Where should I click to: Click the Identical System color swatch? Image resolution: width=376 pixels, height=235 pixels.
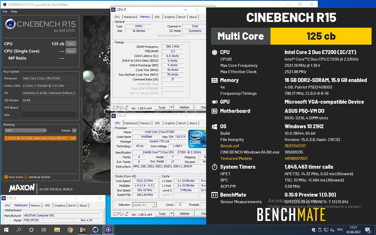tap(26, 177)
